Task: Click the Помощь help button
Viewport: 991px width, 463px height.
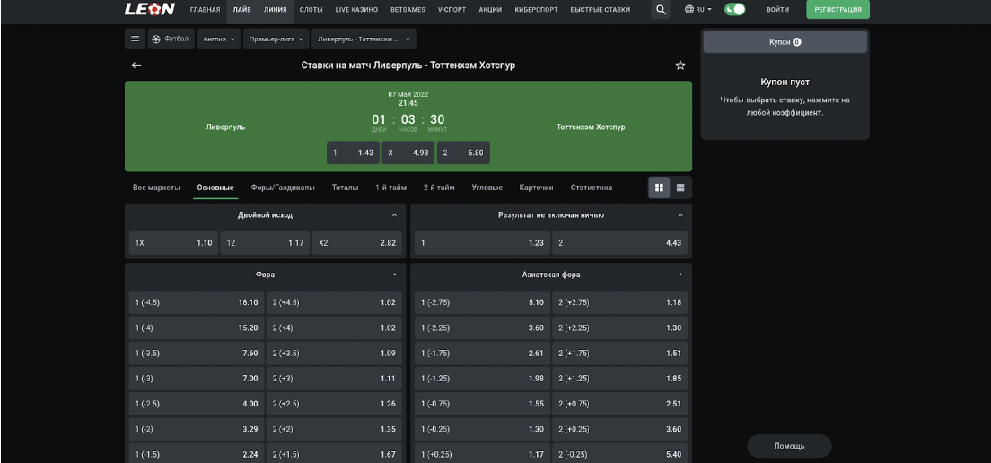Action: coord(789,446)
